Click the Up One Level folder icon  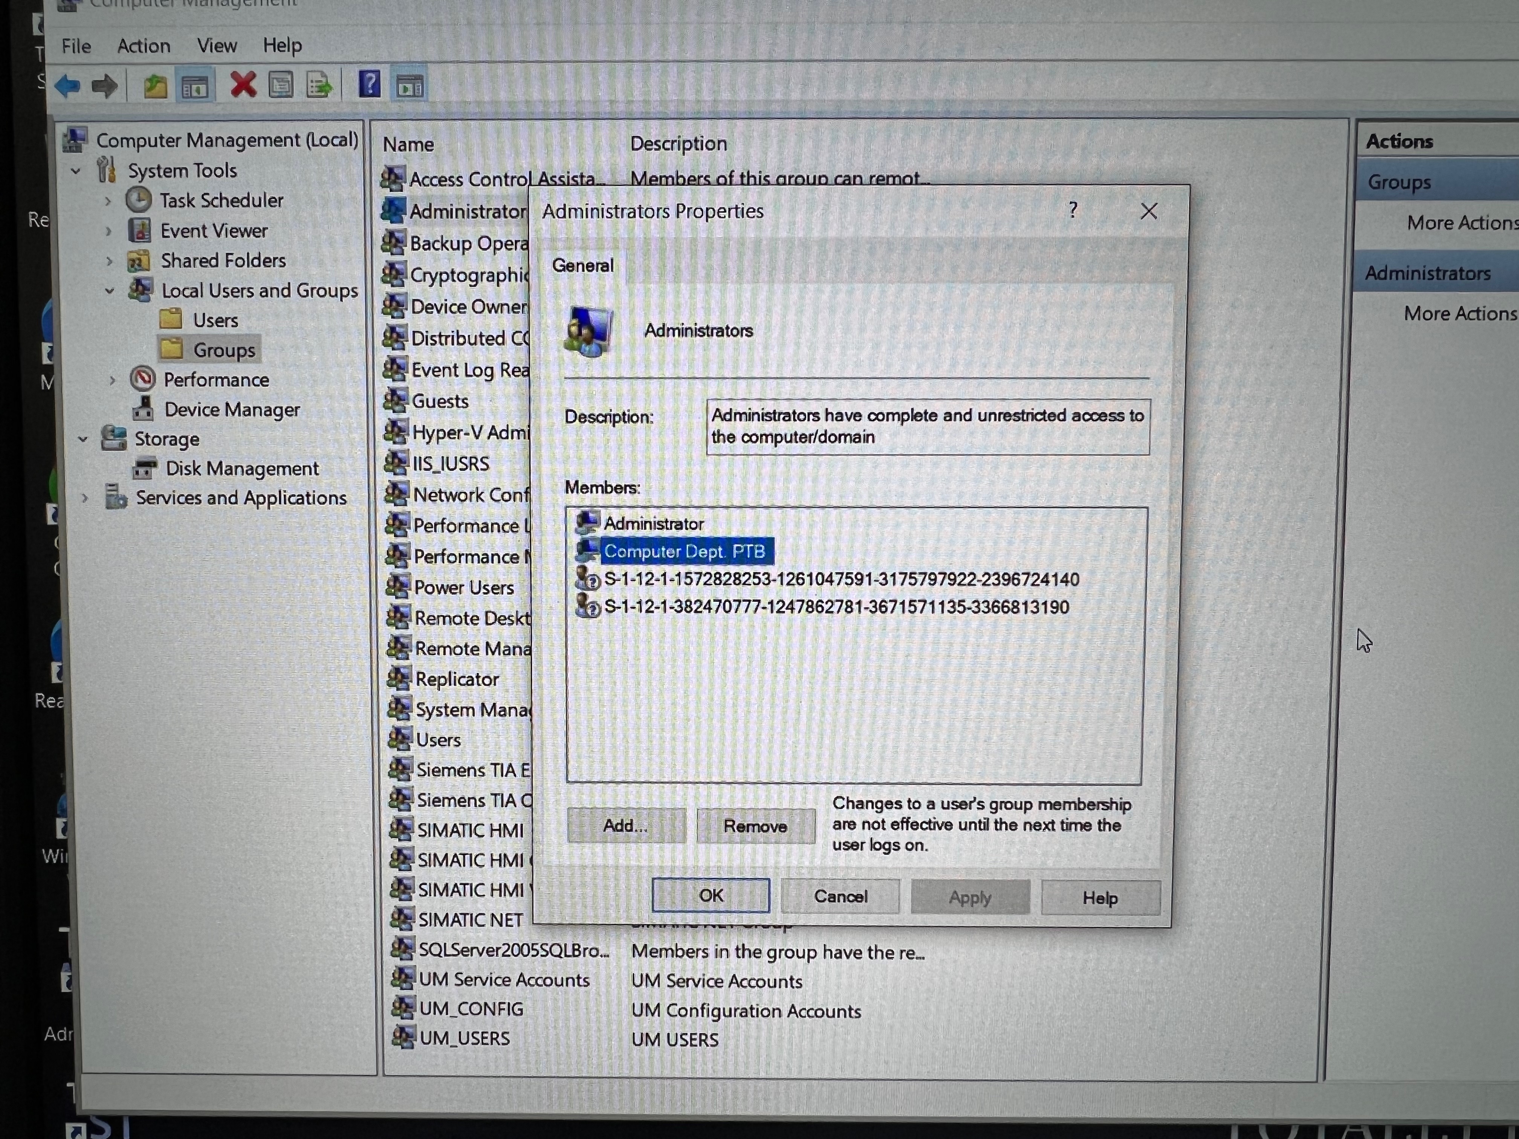coord(155,87)
